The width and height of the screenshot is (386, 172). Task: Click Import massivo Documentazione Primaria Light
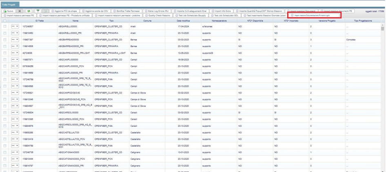point(314,15)
